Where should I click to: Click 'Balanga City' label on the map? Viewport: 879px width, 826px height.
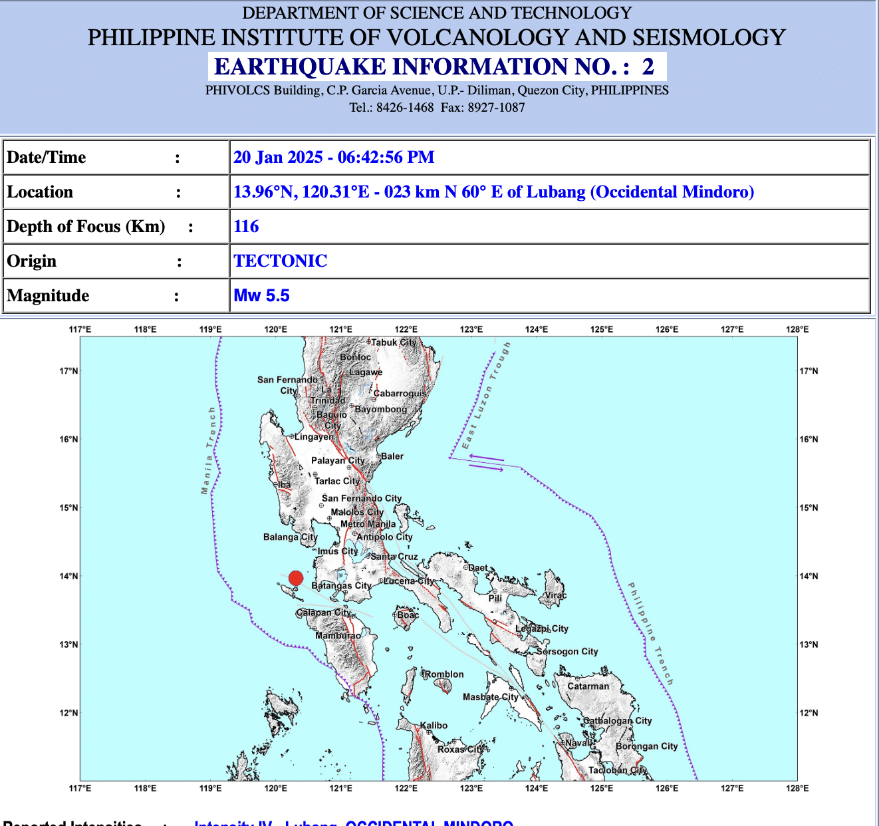(x=291, y=537)
